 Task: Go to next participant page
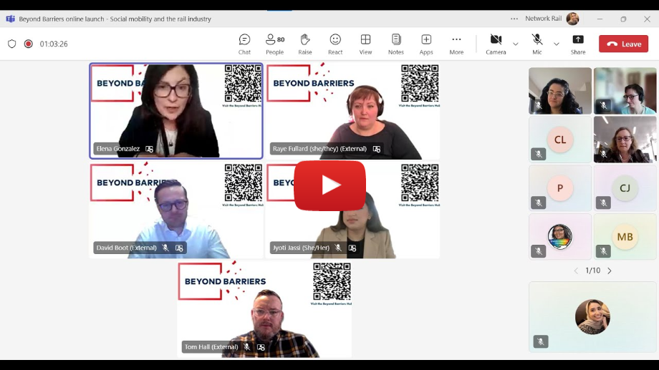tap(610, 271)
